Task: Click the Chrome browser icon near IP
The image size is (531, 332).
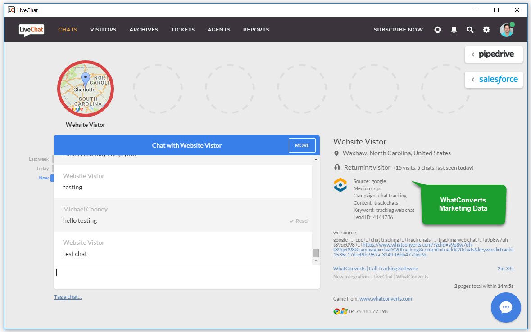Action: (x=336, y=311)
